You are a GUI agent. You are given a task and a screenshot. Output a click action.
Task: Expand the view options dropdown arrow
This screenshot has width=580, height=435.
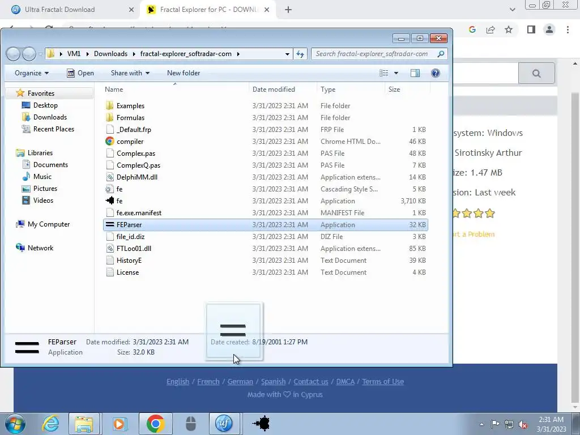(396, 73)
